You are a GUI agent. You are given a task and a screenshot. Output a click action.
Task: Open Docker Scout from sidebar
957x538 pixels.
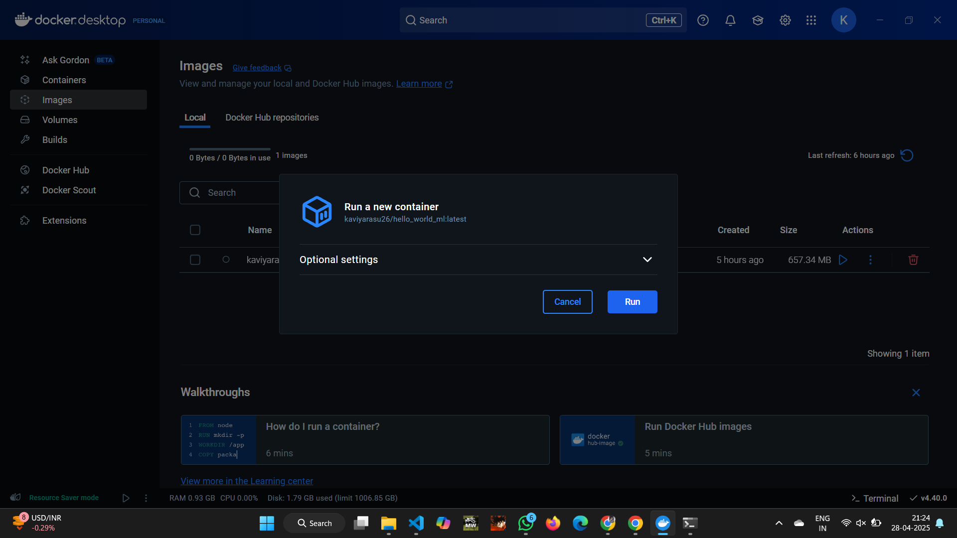[78, 190]
